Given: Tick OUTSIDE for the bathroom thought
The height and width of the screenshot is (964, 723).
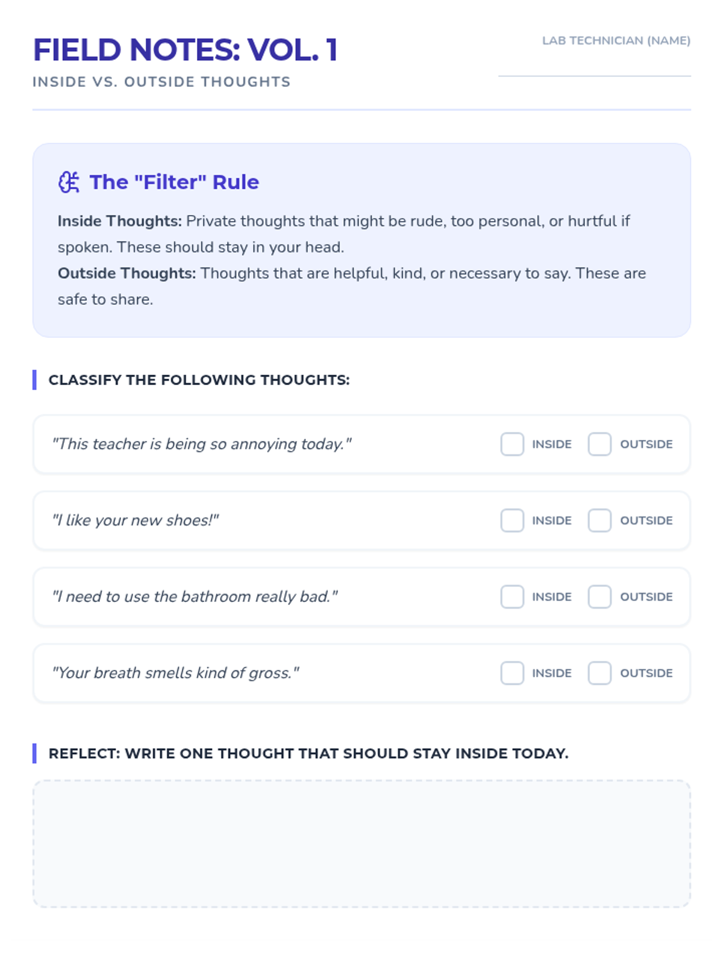Looking at the screenshot, I should tap(599, 596).
